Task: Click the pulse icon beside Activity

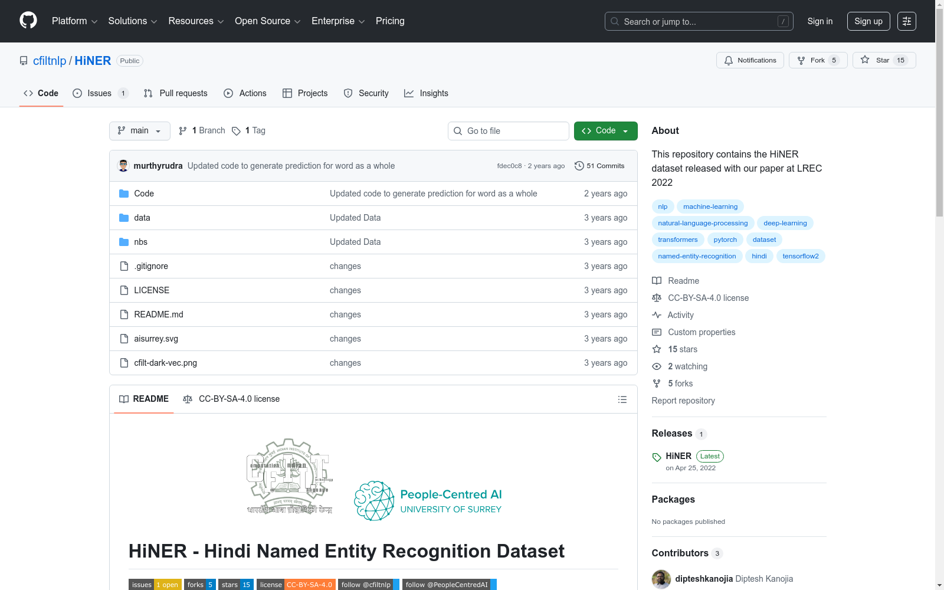Action: pos(657,315)
